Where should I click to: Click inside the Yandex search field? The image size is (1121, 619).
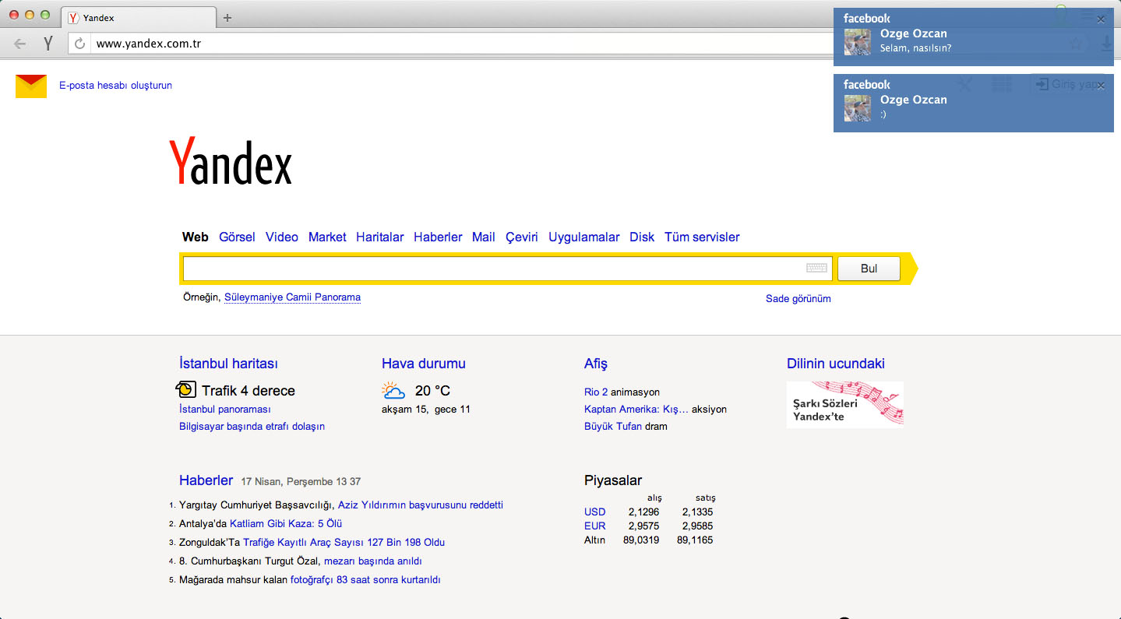[x=491, y=269]
